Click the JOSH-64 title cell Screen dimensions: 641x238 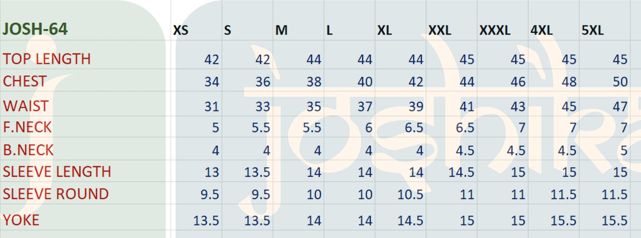(x=35, y=29)
